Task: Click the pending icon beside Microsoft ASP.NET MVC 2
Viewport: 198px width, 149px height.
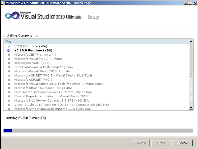Action: pyautogui.click(x=9, y=80)
